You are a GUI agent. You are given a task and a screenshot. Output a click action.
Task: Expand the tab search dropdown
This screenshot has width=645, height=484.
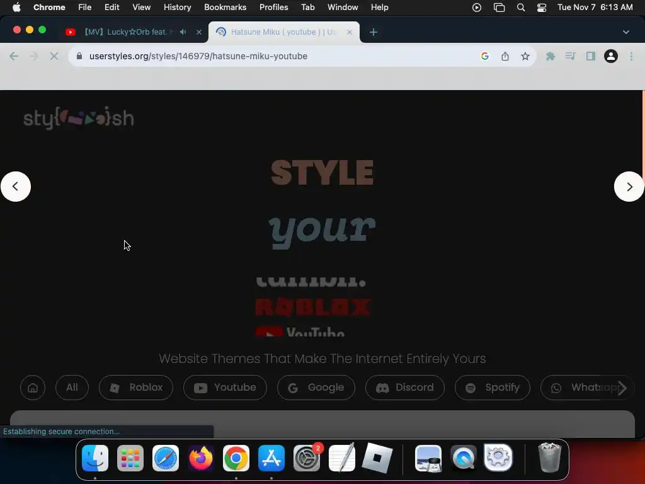[626, 32]
